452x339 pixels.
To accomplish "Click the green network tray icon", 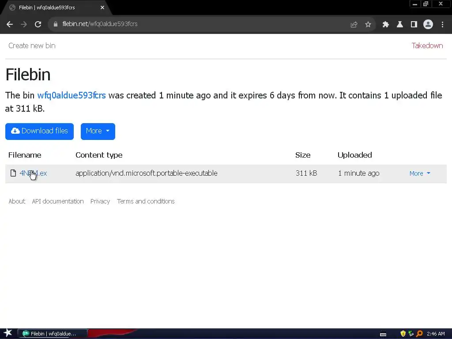I will (x=411, y=334).
